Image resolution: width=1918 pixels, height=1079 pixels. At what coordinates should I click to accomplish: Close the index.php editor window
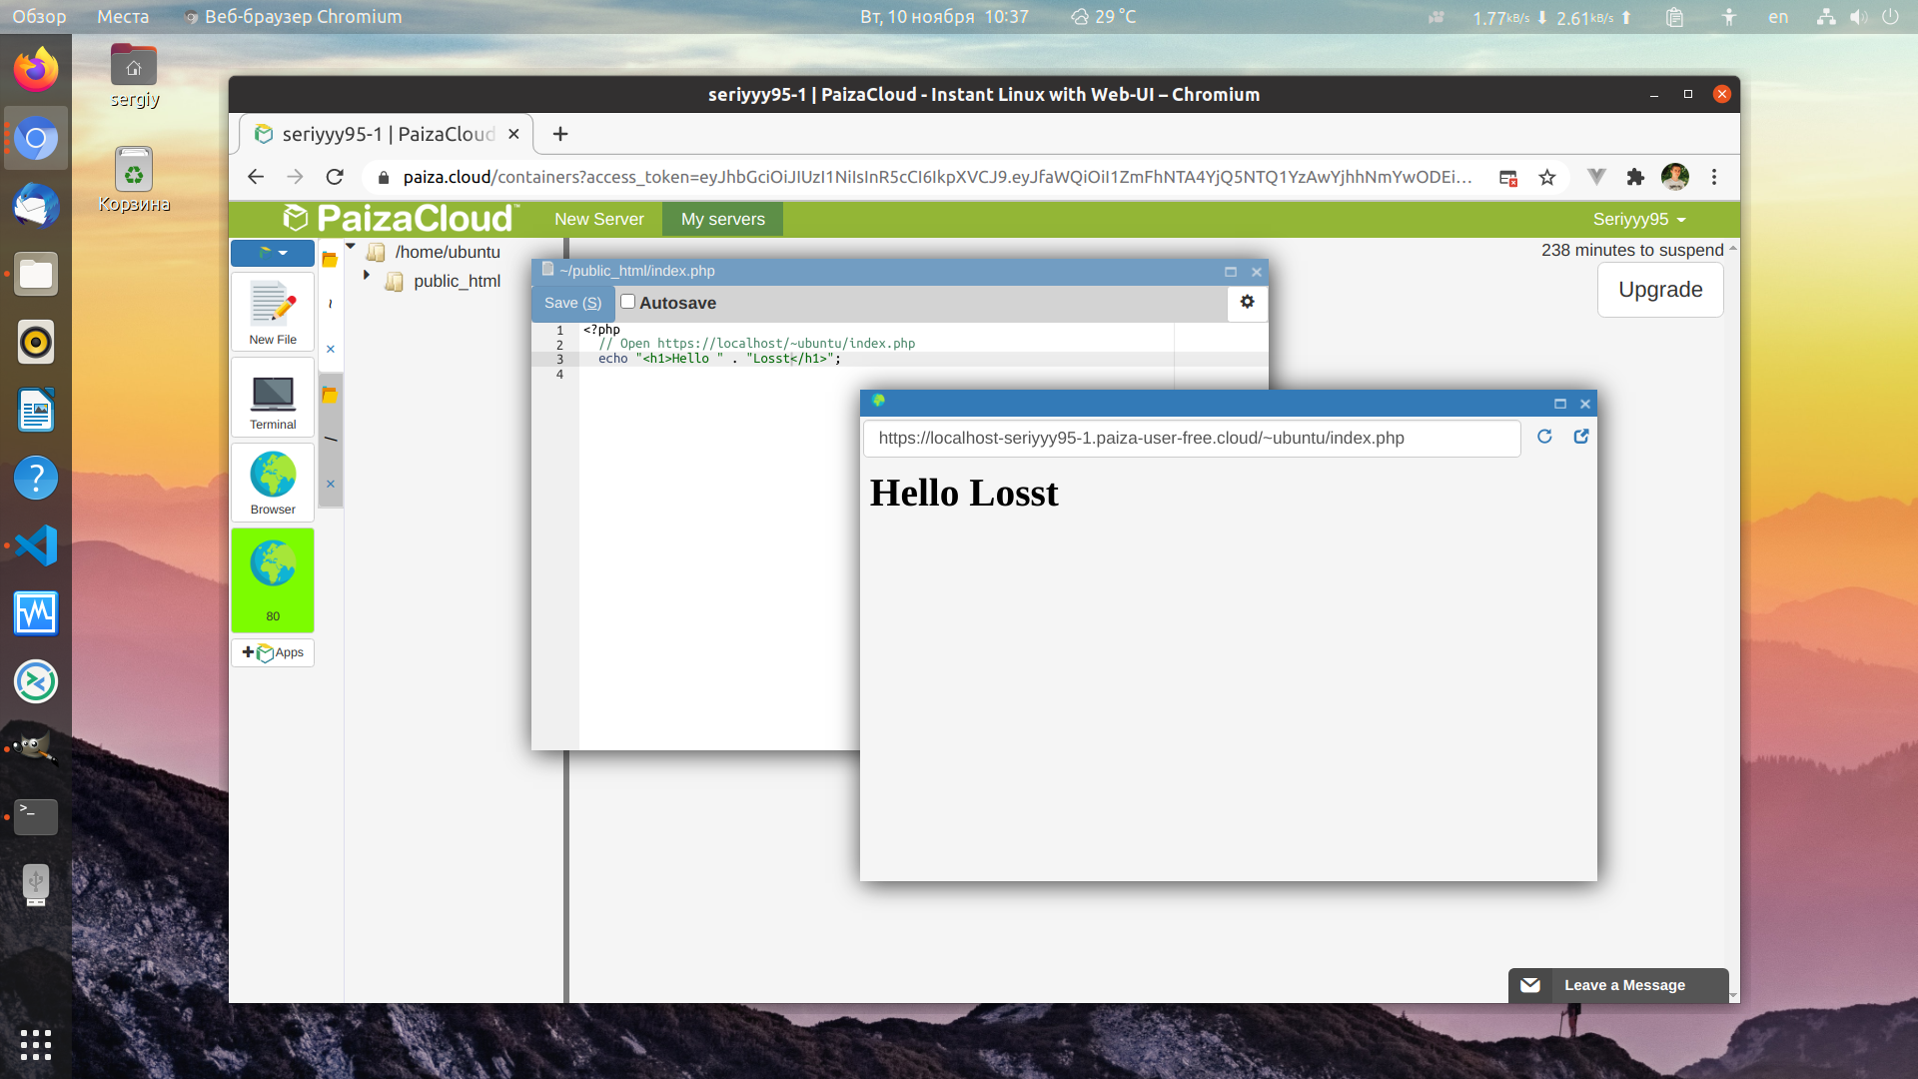pyautogui.click(x=1257, y=272)
